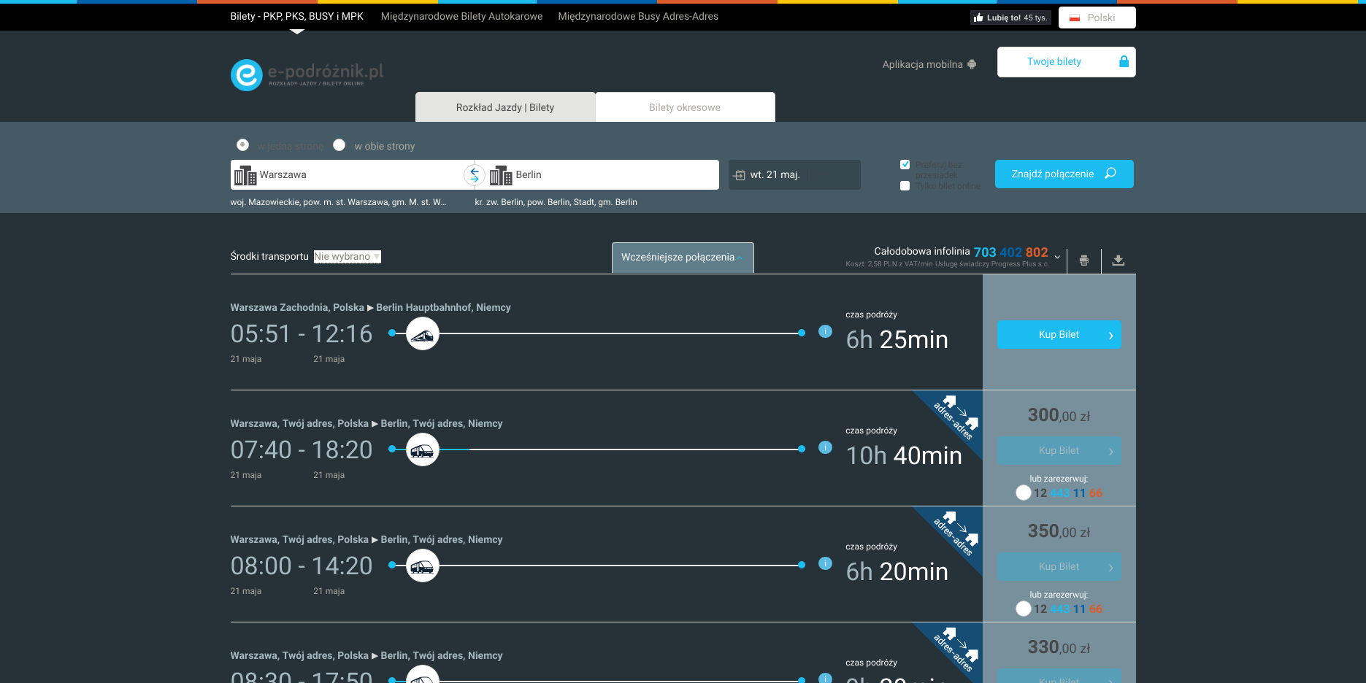Click the "05:51 - 12:16" departure time text
The height and width of the screenshot is (683, 1366).
(302, 334)
